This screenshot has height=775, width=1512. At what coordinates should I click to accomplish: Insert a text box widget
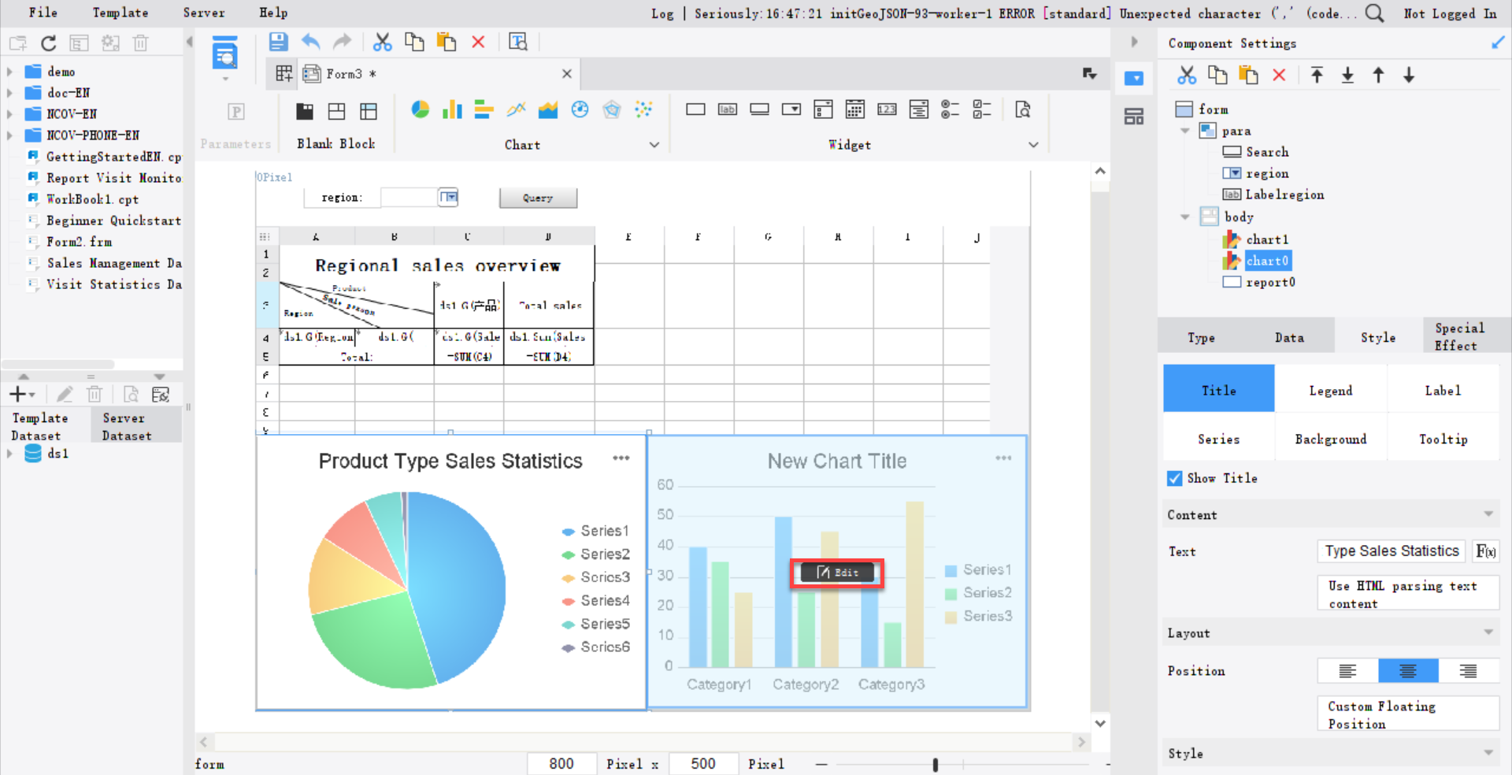pos(696,109)
